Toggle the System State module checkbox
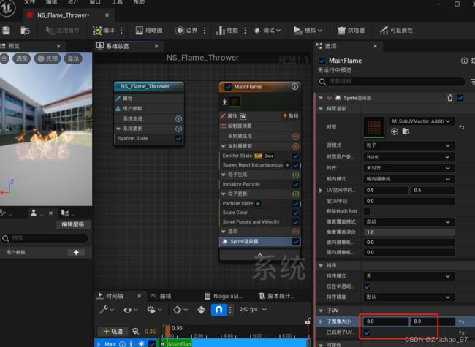This screenshot has height=347, width=475. (179, 138)
